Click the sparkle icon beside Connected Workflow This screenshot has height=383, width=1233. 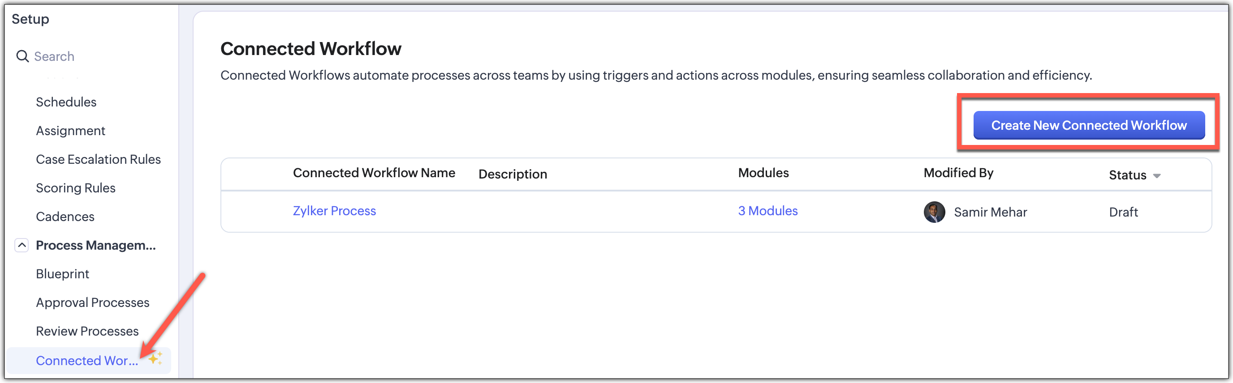click(155, 358)
